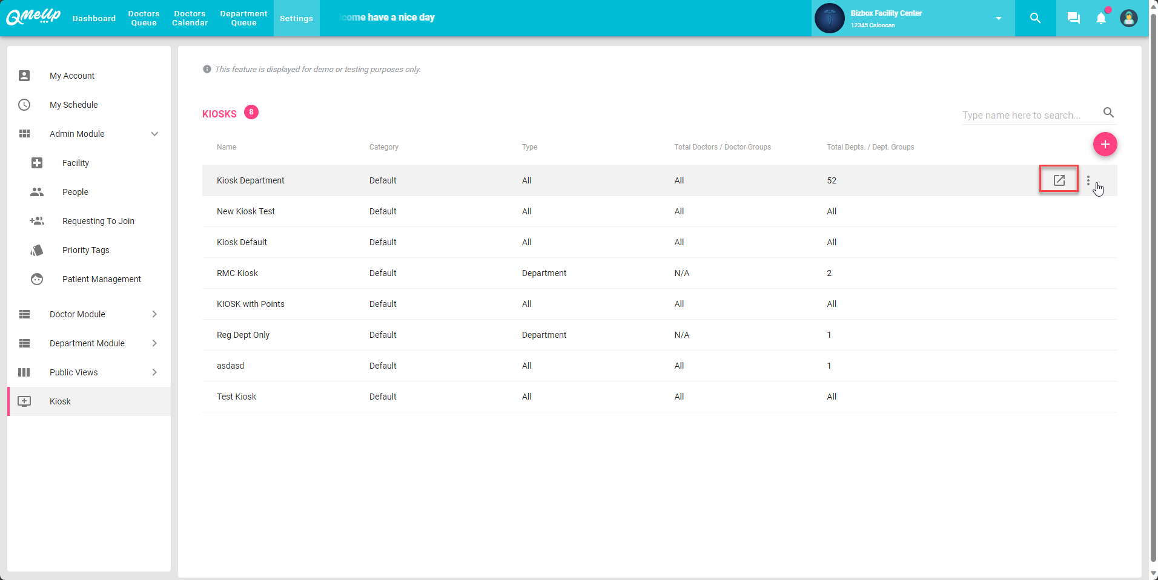Switch to the Settings tab
Screen dimensions: 1158x580
[x=296, y=18]
